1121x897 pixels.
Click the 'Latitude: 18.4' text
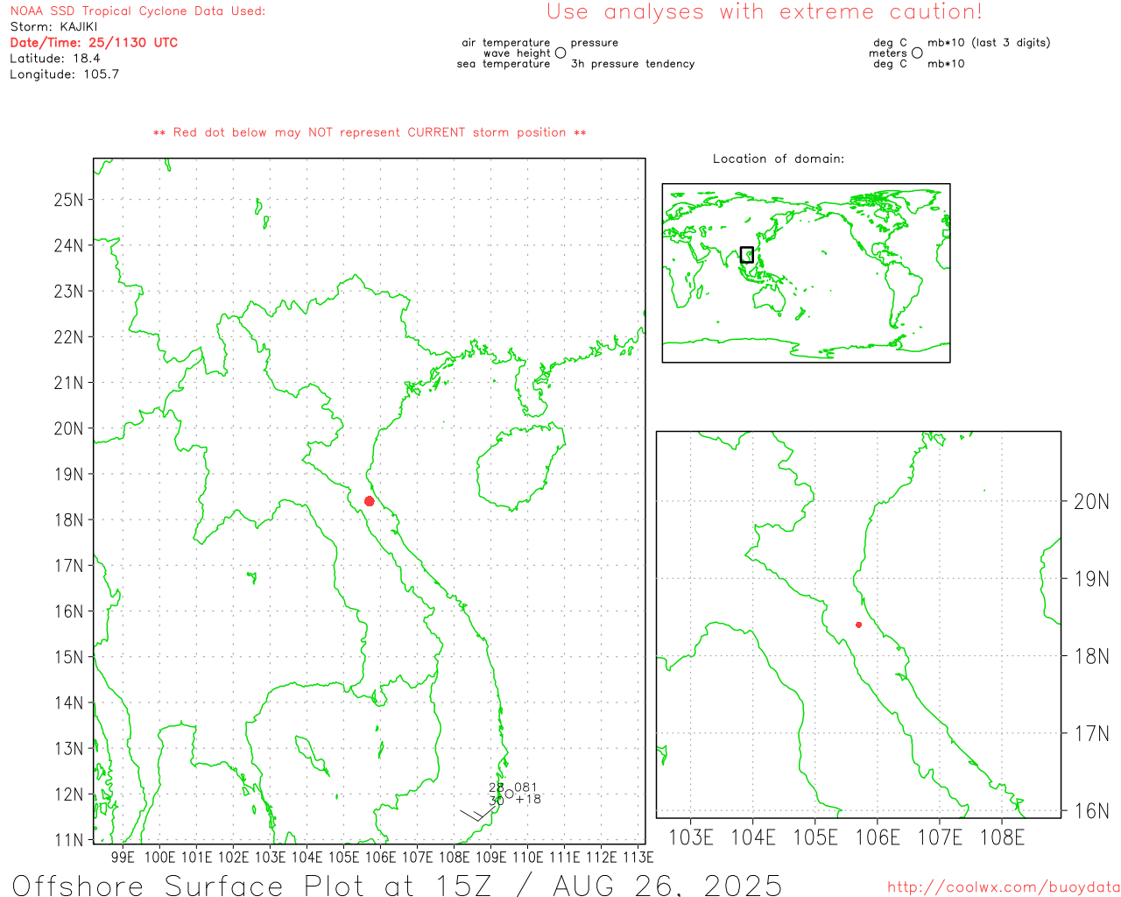pos(55,59)
